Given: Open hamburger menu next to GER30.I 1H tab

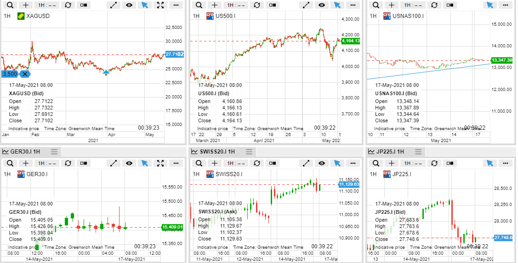Looking at the screenshot, I should (54, 152).
